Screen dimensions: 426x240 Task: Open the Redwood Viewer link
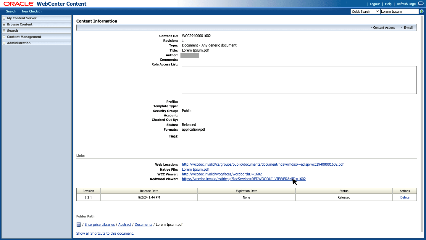click(244, 179)
